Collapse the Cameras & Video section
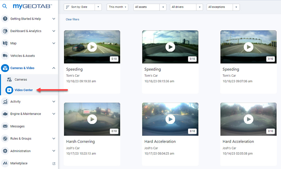 54,68
